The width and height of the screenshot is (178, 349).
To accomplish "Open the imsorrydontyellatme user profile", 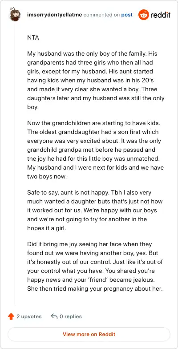I will tap(54, 15).
